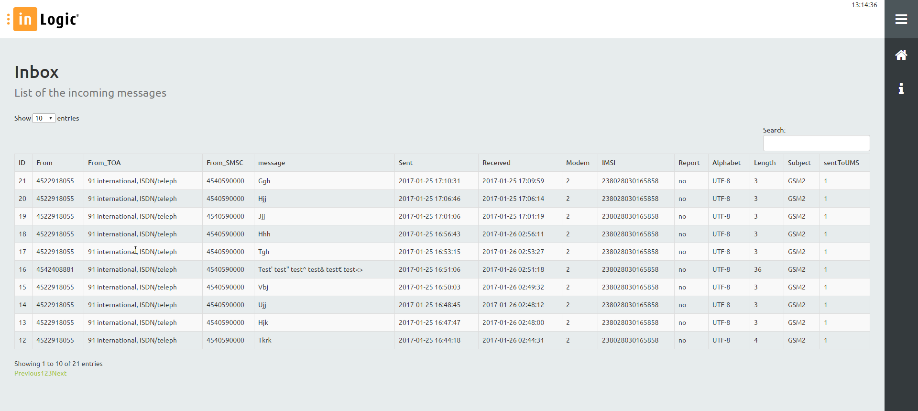Sort by the From column header

pos(44,163)
